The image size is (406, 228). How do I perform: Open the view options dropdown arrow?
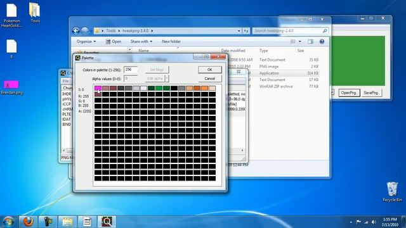[x=300, y=42]
